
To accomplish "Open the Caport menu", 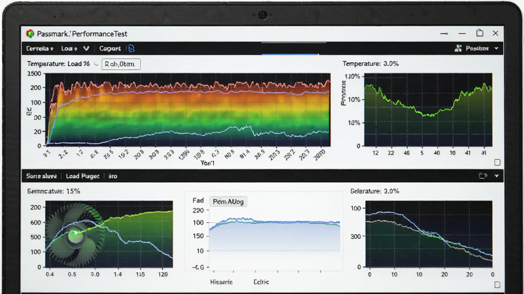I will (x=110, y=48).
